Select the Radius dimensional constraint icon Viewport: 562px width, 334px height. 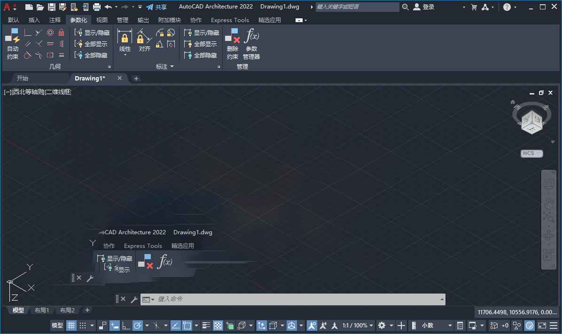point(160,33)
